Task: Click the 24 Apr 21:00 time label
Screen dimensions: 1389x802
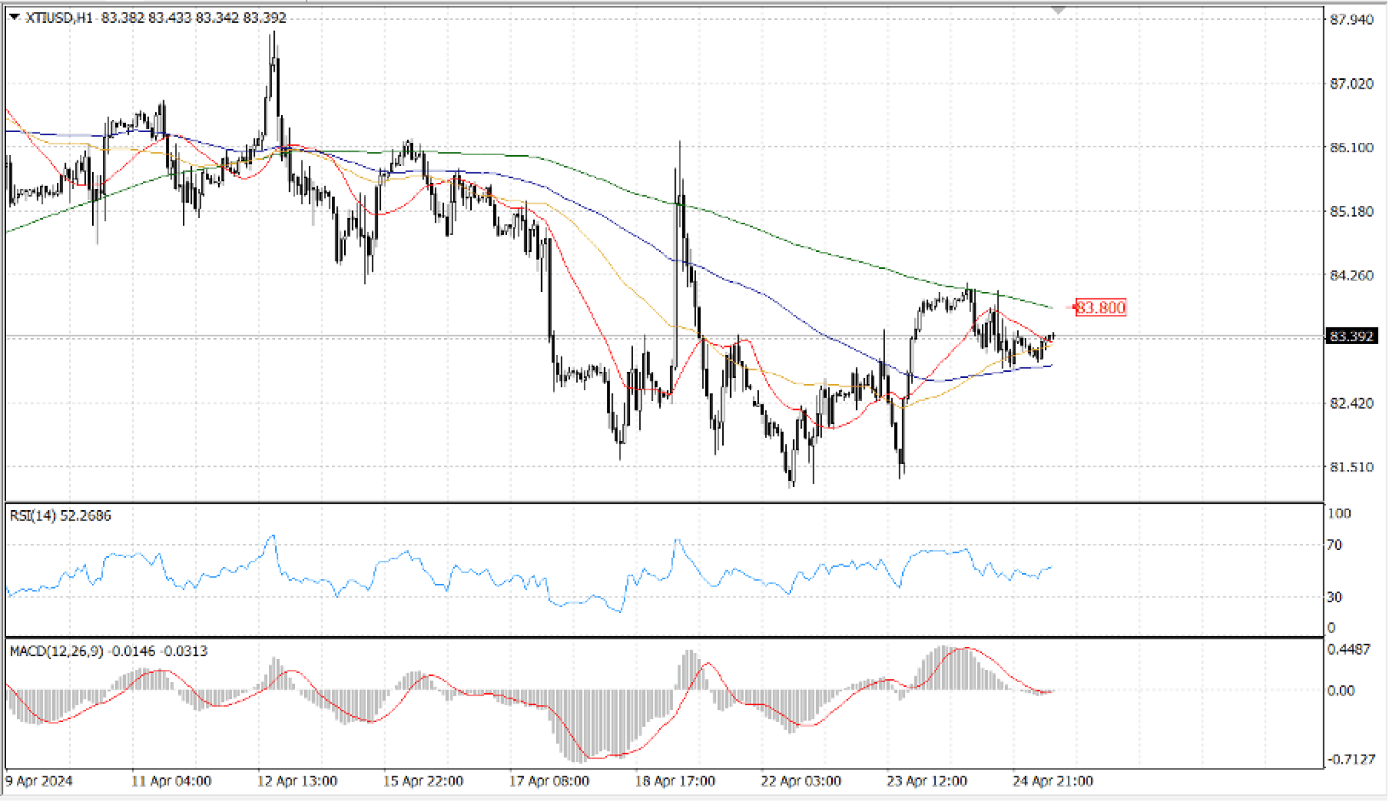Action: click(1053, 781)
